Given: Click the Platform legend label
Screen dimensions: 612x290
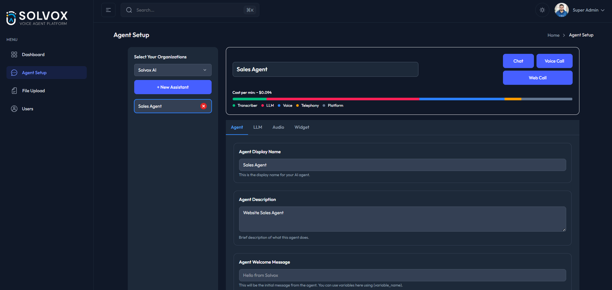Looking at the screenshot, I should click(x=335, y=106).
